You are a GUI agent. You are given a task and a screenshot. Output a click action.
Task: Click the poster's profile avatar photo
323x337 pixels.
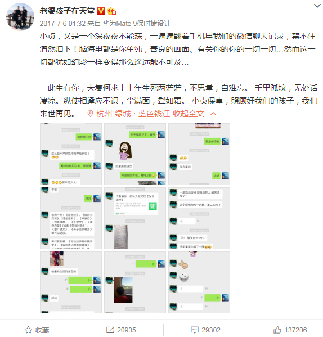click(x=20, y=16)
